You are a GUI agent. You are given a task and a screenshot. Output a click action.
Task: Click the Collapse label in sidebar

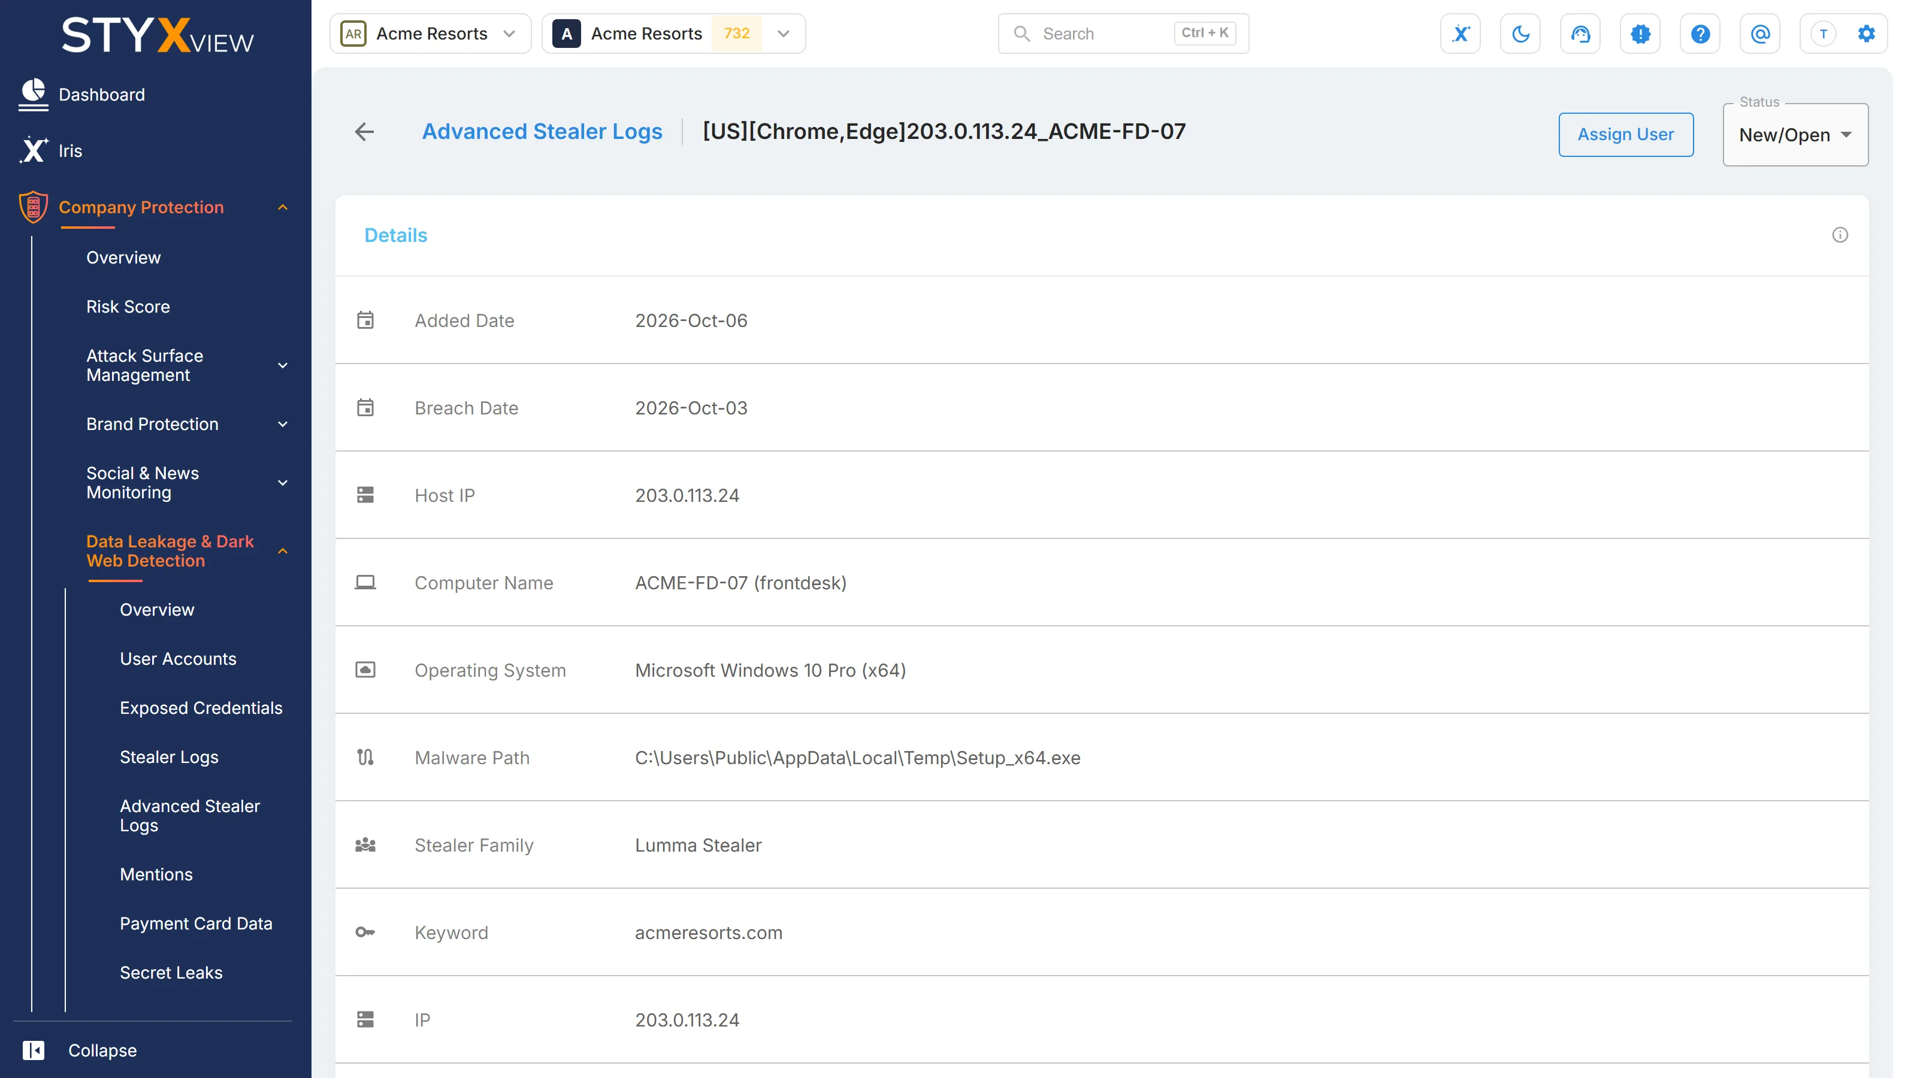click(102, 1050)
